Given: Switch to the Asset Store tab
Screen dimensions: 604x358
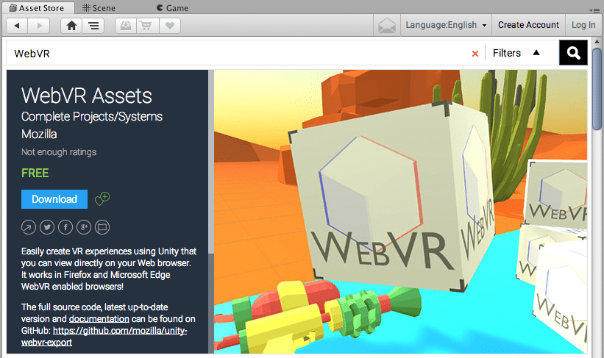Looking at the screenshot, I should (37, 7).
